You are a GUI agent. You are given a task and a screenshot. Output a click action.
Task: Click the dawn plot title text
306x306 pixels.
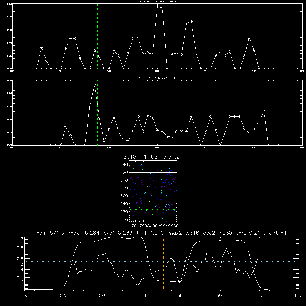tap(157, 2)
